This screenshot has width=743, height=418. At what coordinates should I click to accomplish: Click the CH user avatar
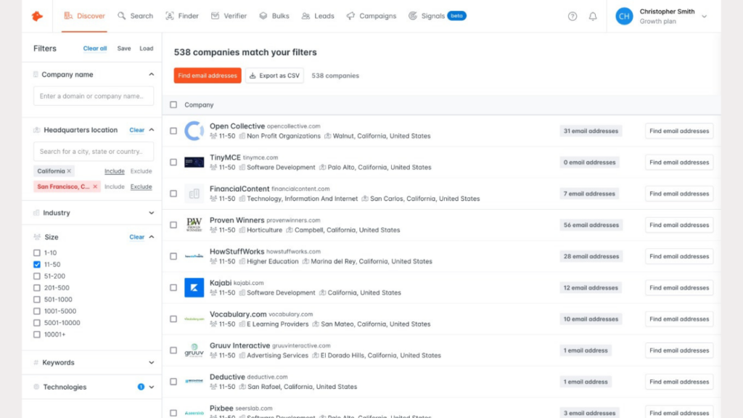pos(624,16)
